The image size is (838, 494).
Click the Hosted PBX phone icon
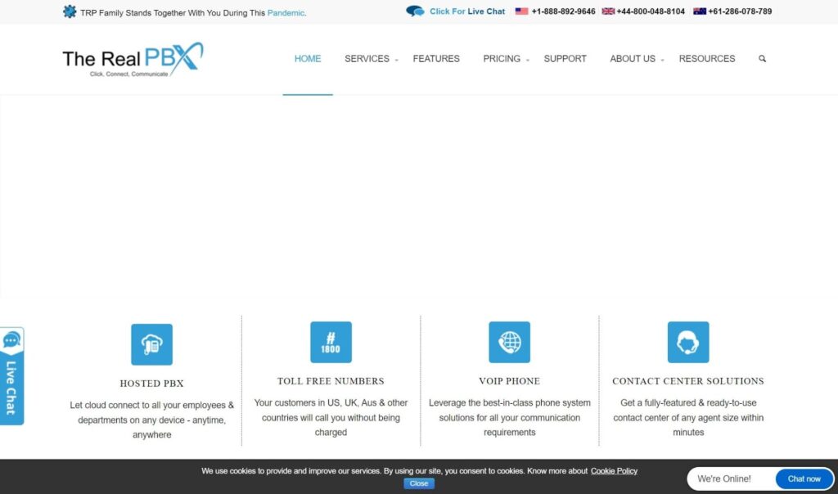pos(151,344)
